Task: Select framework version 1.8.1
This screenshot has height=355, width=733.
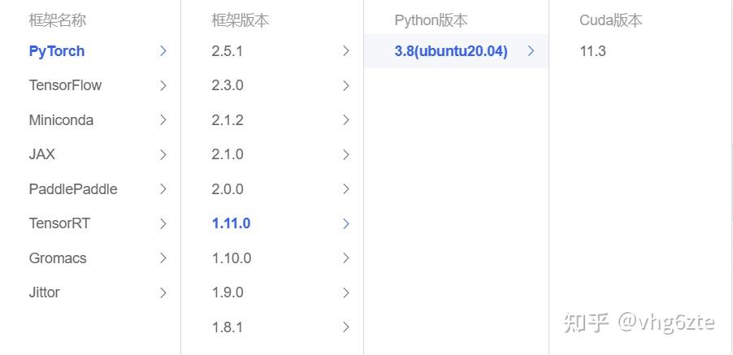Action: tap(228, 327)
